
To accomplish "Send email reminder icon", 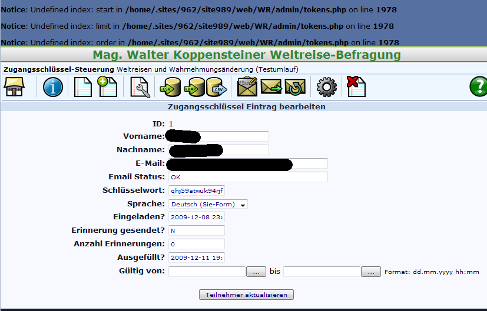I will (x=295, y=87).
